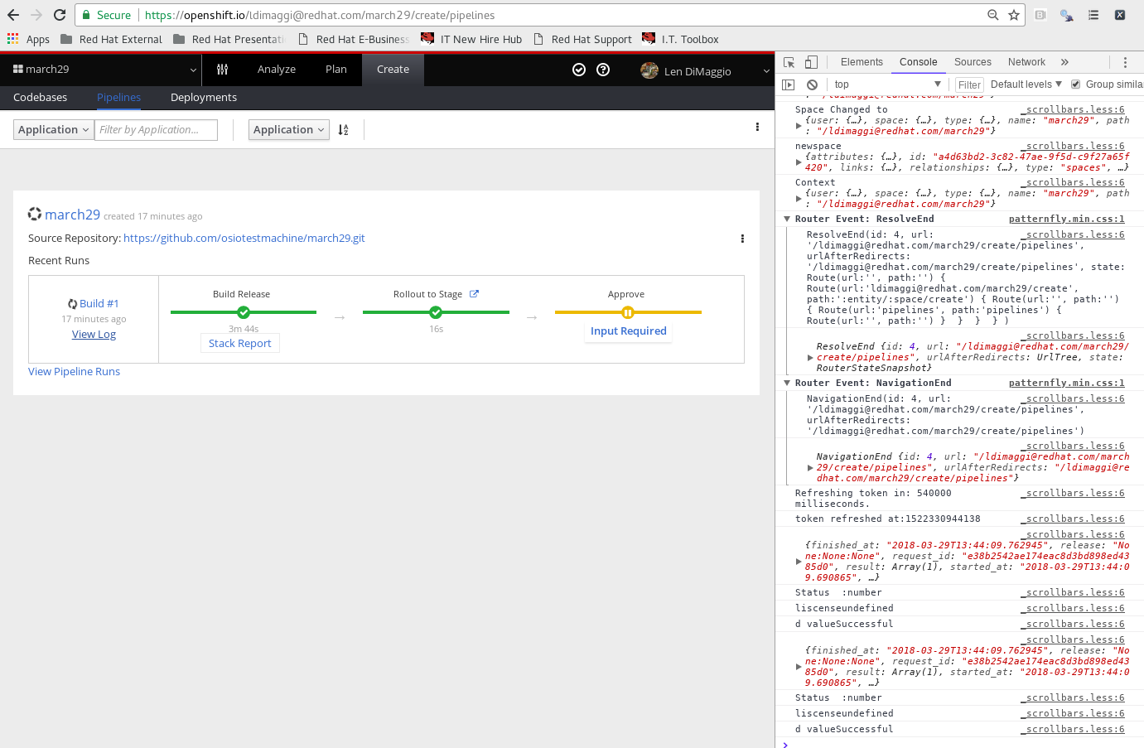Click the sliders icon next to Analyze

222,70
